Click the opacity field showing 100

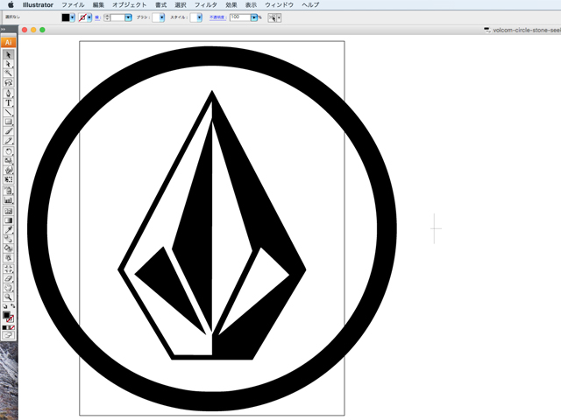(x=239, y=17)
